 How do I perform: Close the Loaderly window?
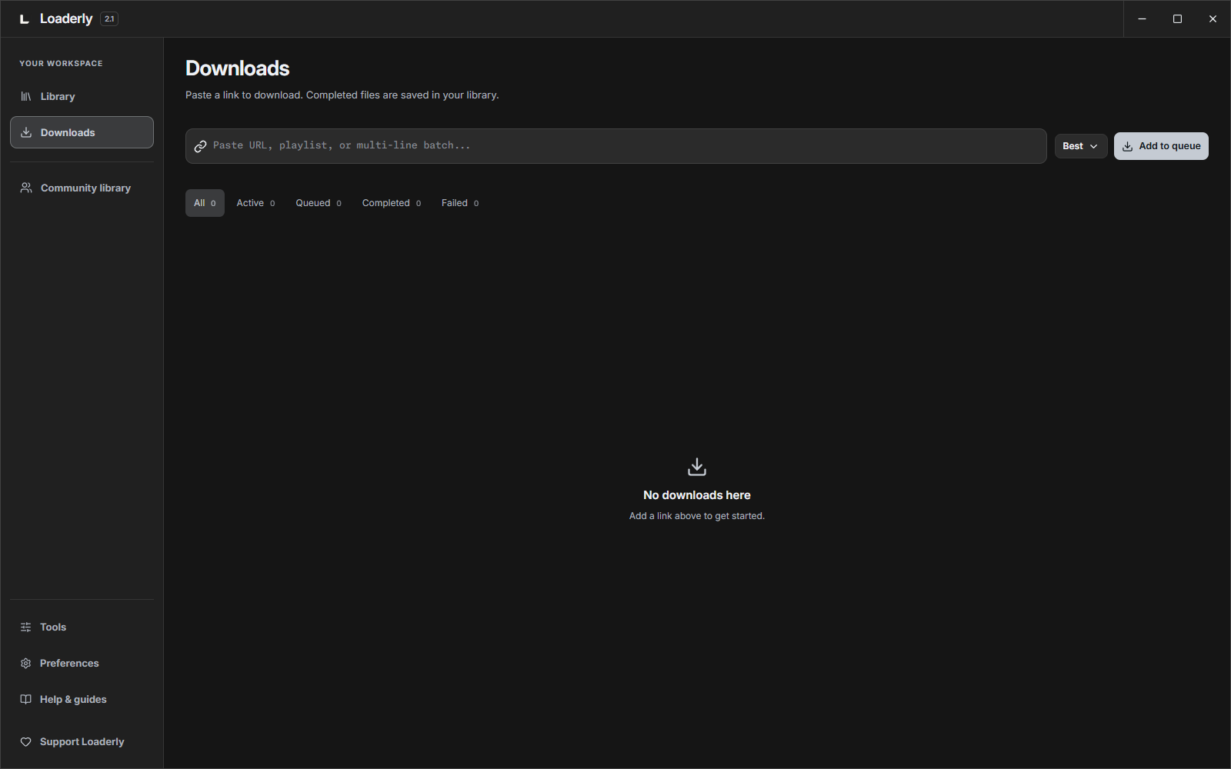pyautogui.click(x=1213, y=18)
